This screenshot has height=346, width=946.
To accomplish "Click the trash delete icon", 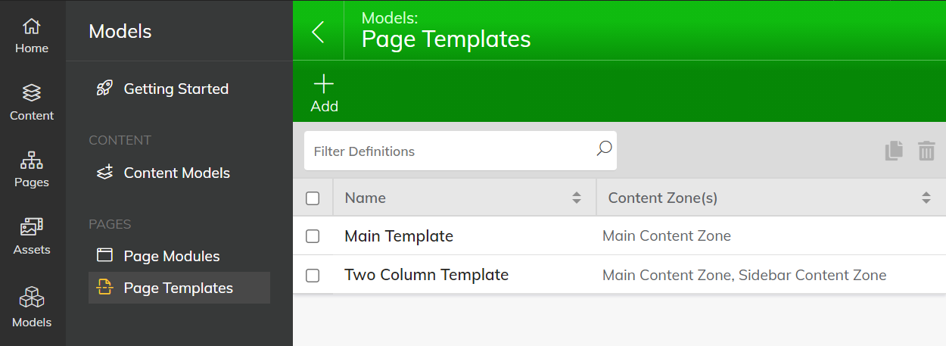I will click(926, 151).
